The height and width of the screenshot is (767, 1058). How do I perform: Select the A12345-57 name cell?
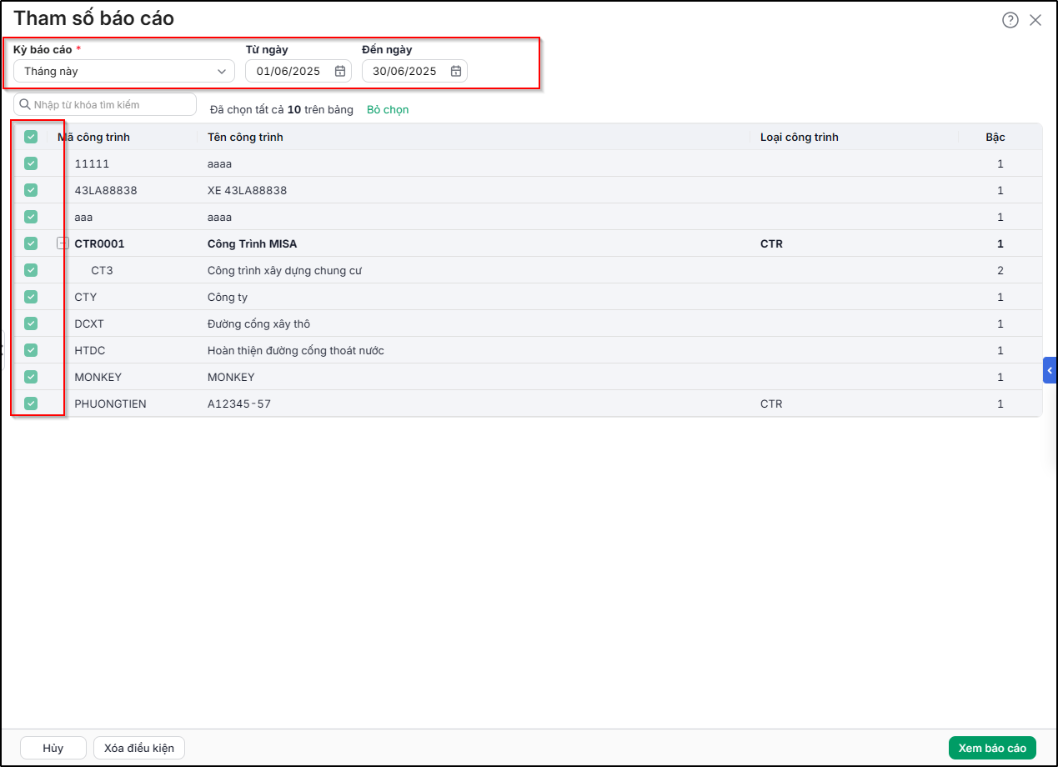pyautogui.click(x=239, y=404)
